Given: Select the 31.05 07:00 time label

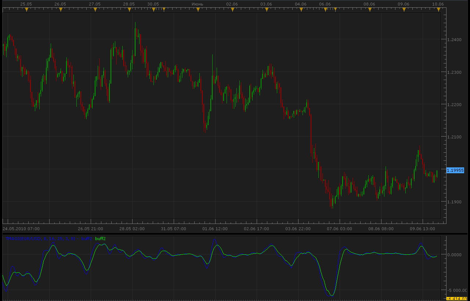Looking at the screenshot, I should (173, 229).
